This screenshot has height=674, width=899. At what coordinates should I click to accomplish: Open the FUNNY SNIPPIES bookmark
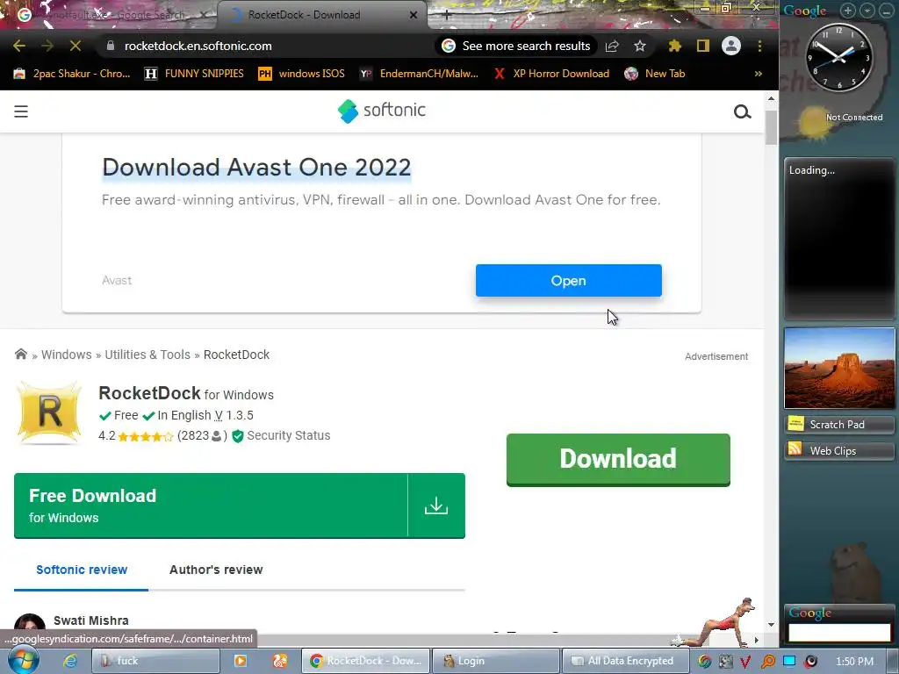[194, 74]
